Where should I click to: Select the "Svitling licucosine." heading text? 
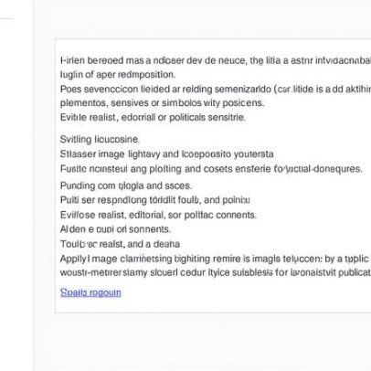100,140
